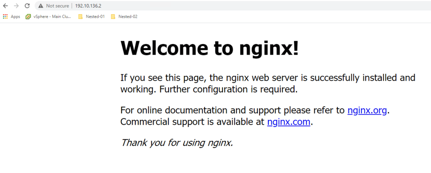
Task: Open the Apps grid icon in bookmarks bar
Action: [5, 17]
